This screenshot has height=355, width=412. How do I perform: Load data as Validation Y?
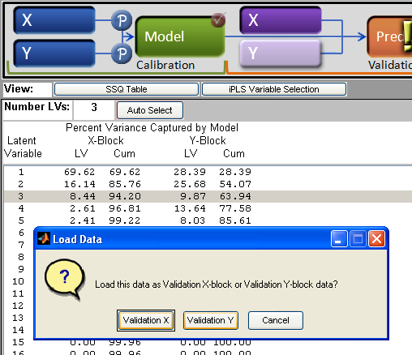coord(211,320)
